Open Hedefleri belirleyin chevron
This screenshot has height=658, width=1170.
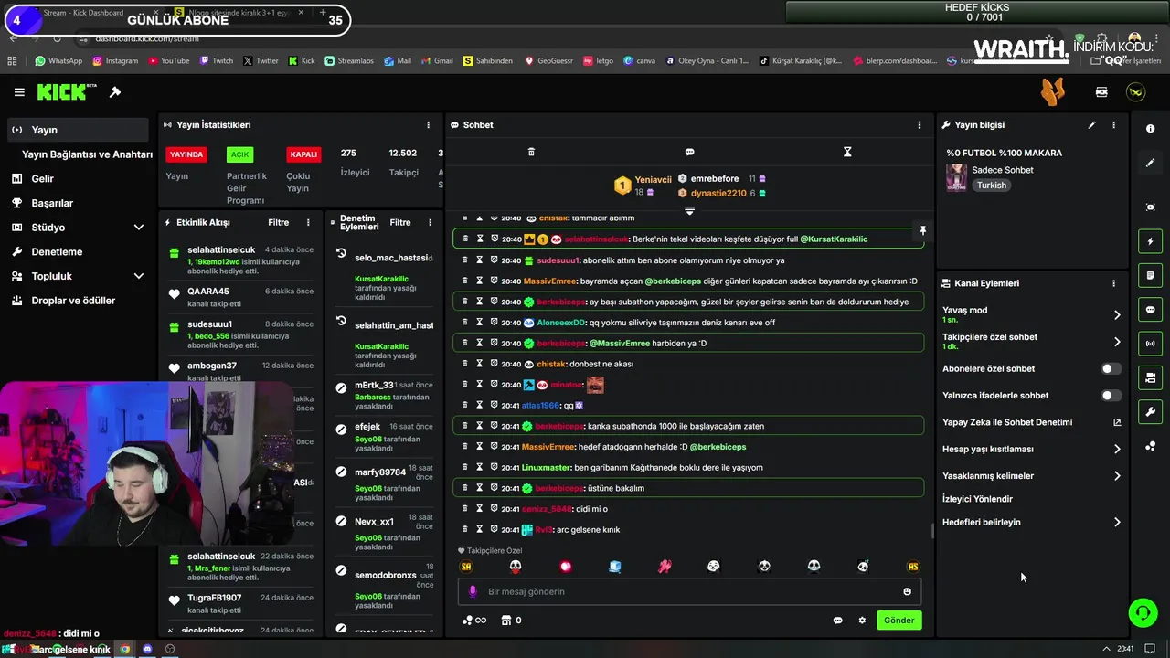point(1116,523)
